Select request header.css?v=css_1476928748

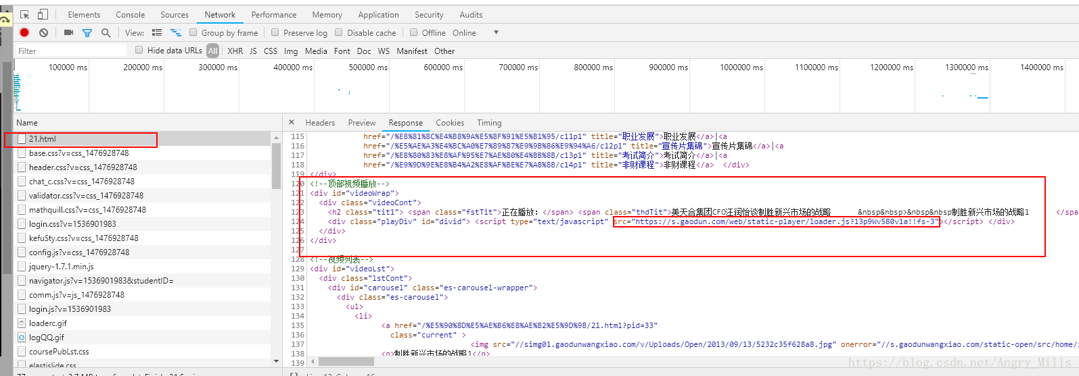pos(143,167)
